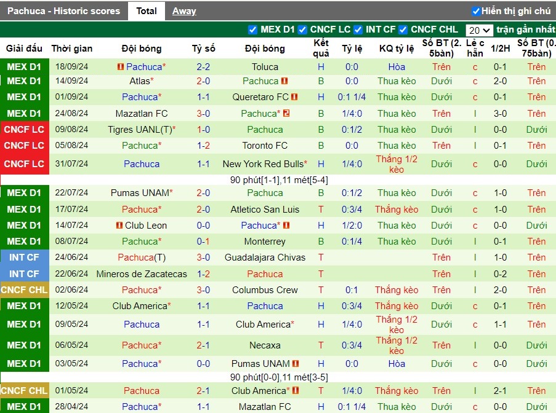Toggle the Hiển thị ghi chú checkbox

476,11
